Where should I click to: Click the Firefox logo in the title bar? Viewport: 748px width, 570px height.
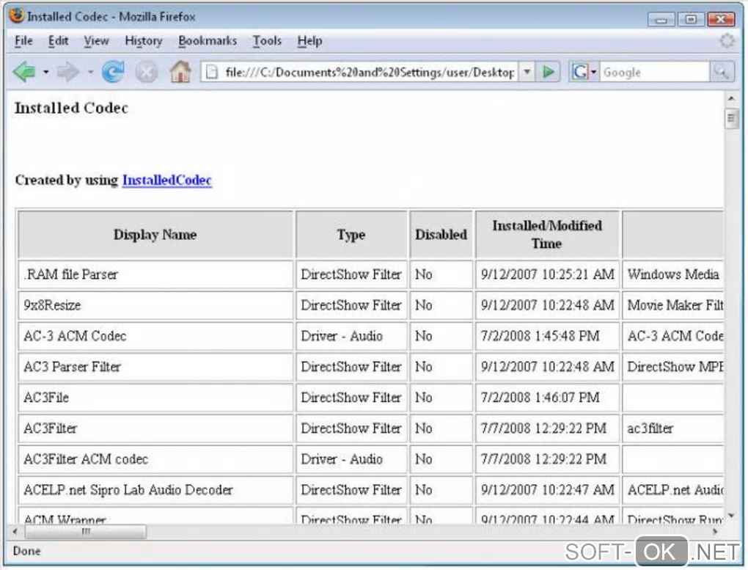pos(17,15)
